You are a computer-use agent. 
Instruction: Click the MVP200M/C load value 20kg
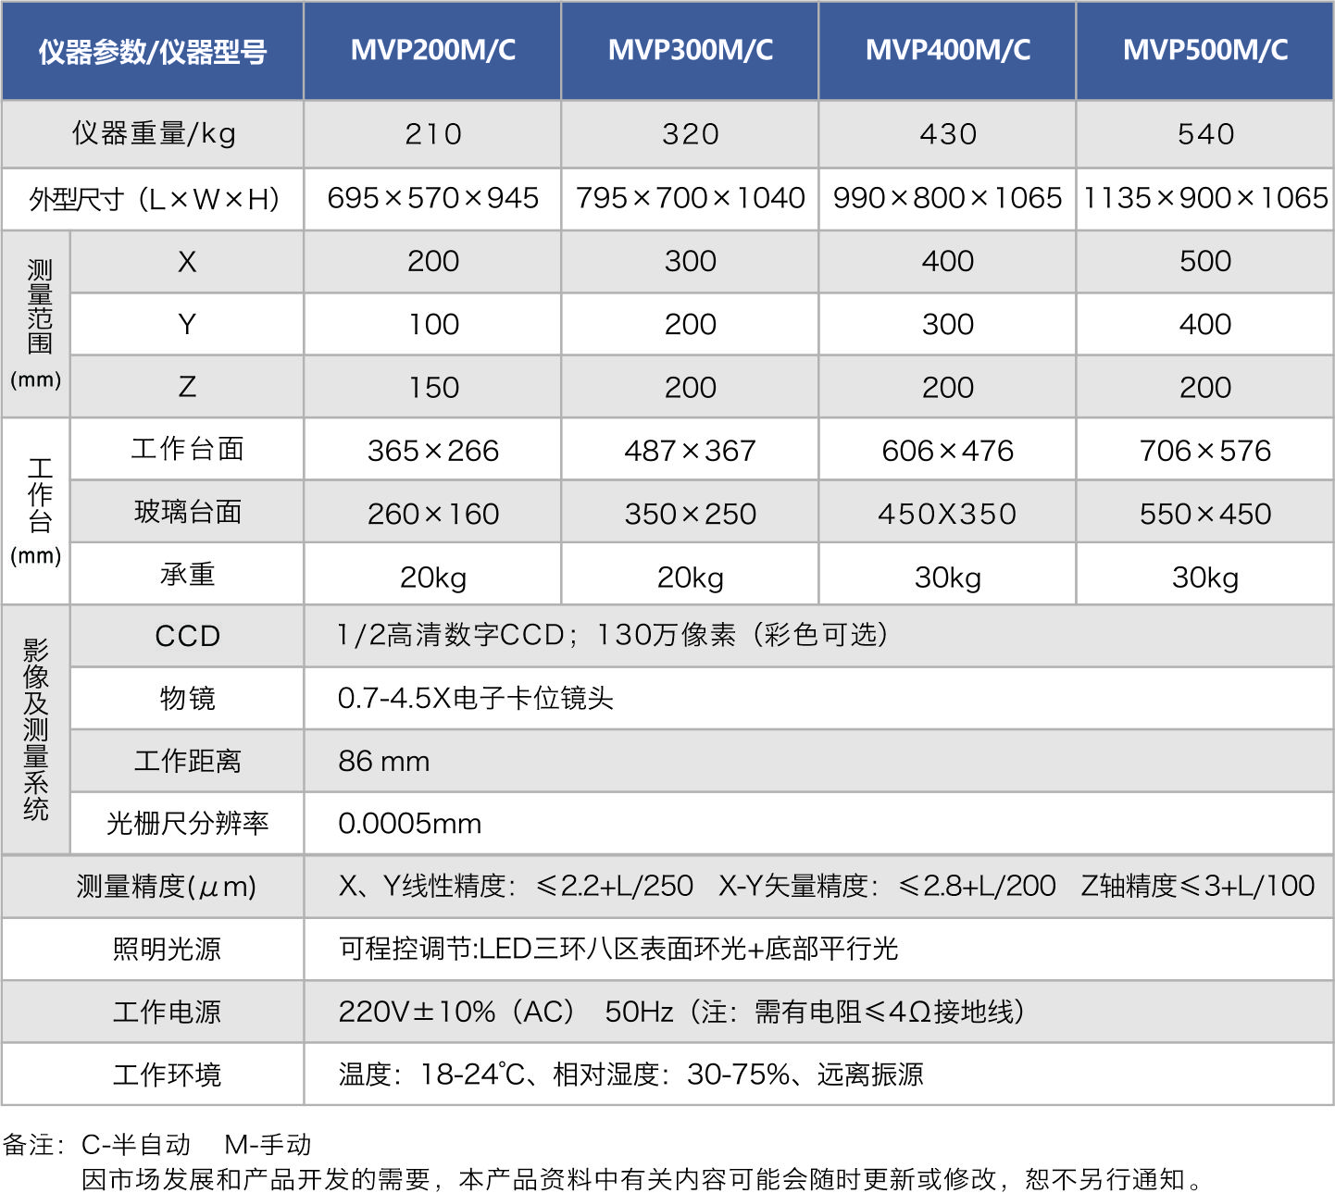tap(432, 577)
